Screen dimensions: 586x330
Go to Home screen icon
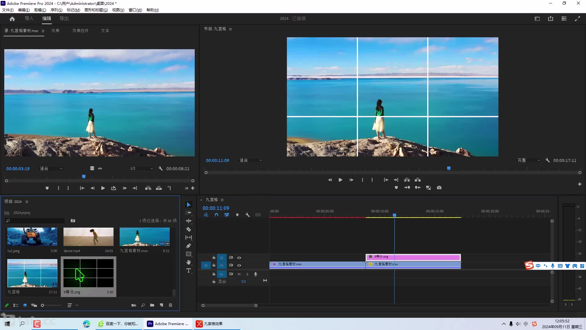pos(12,19)
